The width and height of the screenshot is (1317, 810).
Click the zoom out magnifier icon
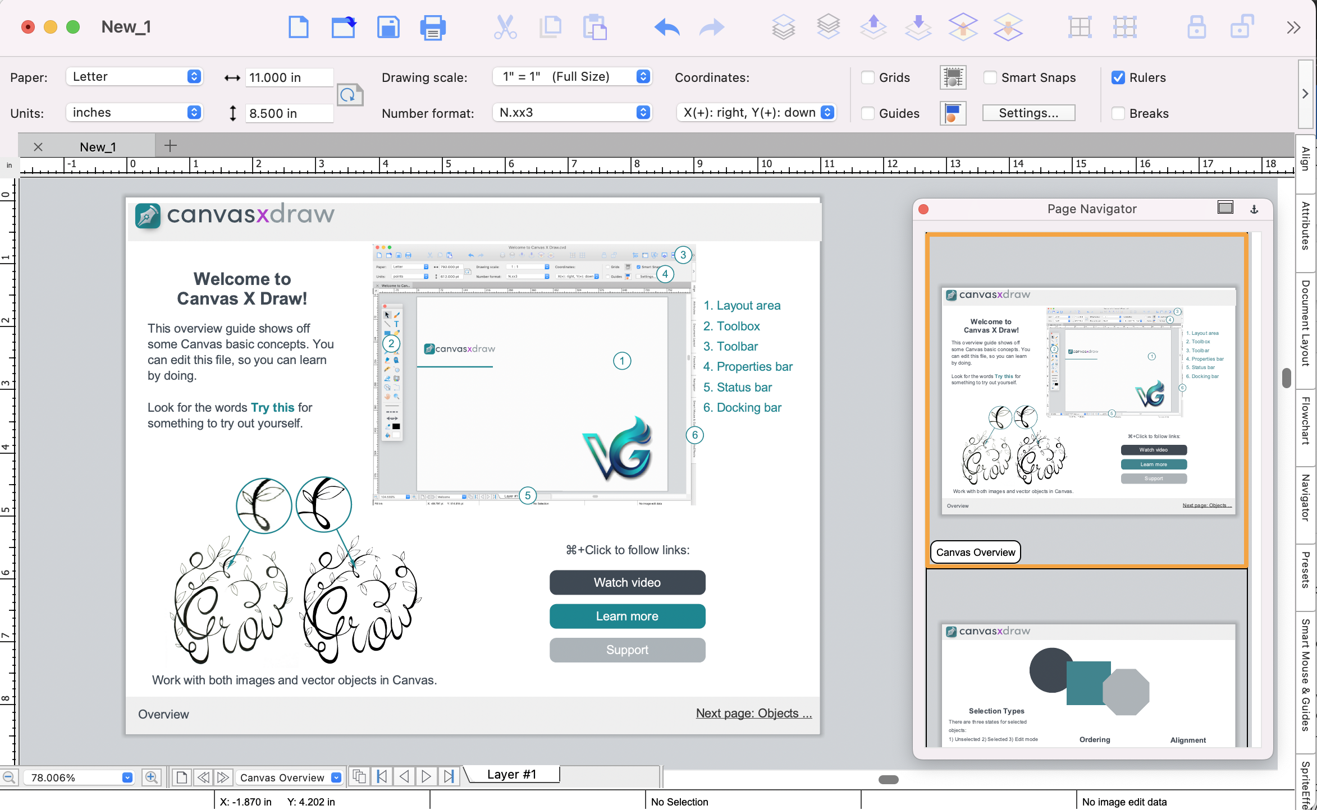[x=9, y=777]
